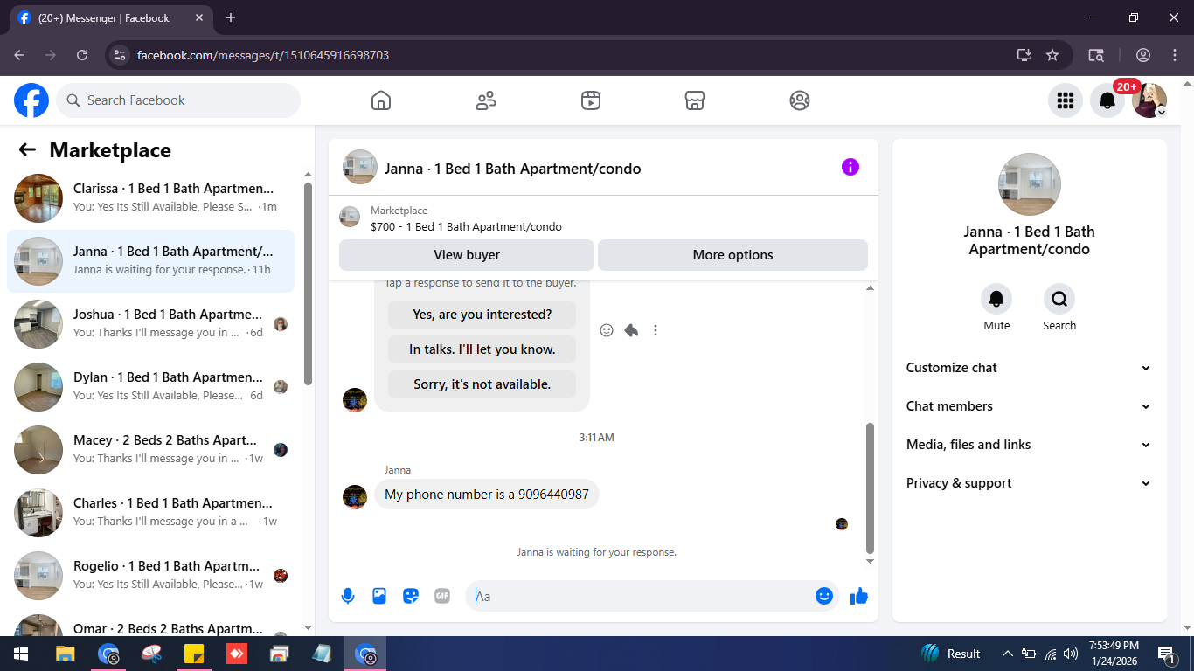This screenshot has height=671, width=1194.
Task: Open the notifications bell with 20+ badge
Action: pyautogui.click(x=1107, y=100)
